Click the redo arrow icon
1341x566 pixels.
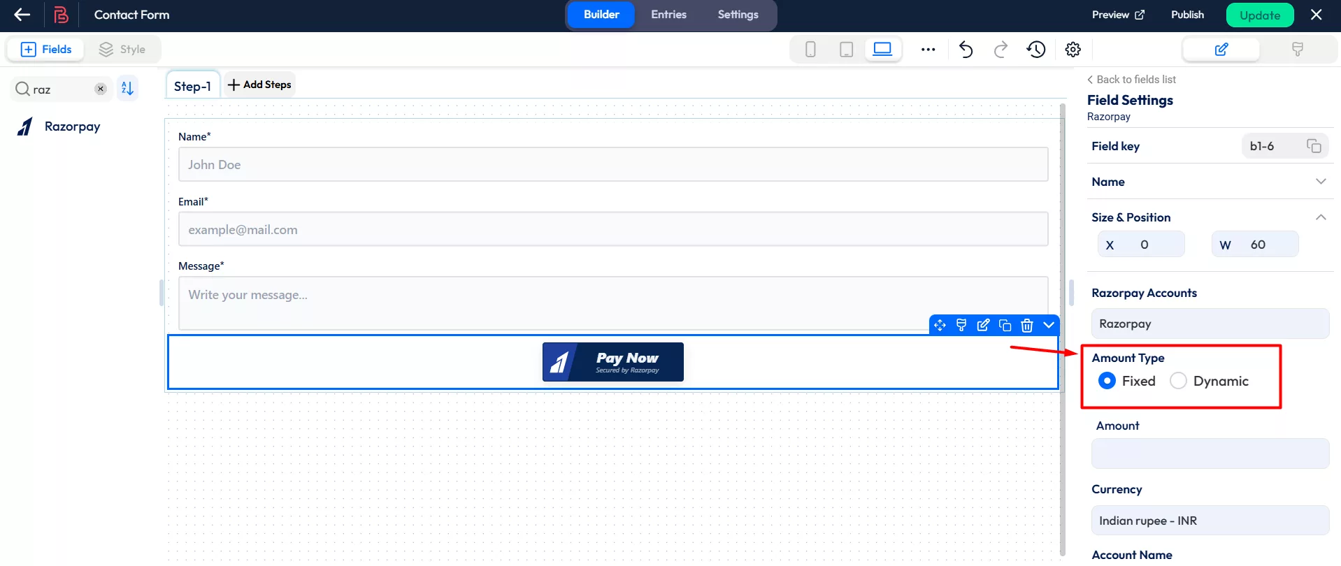point(1001,50)
